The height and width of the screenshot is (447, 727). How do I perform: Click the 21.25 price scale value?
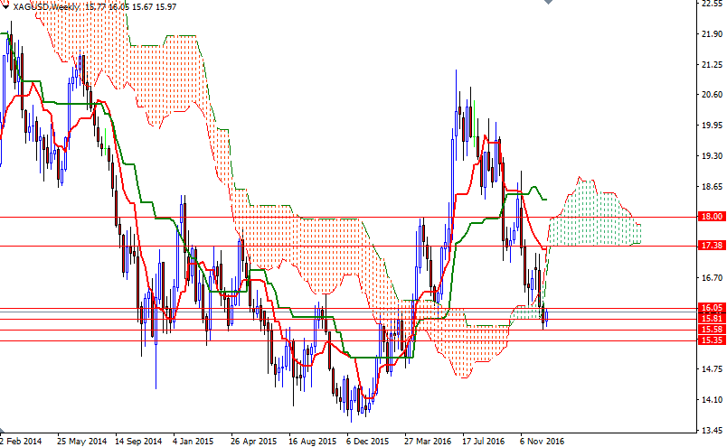point(713,65)
